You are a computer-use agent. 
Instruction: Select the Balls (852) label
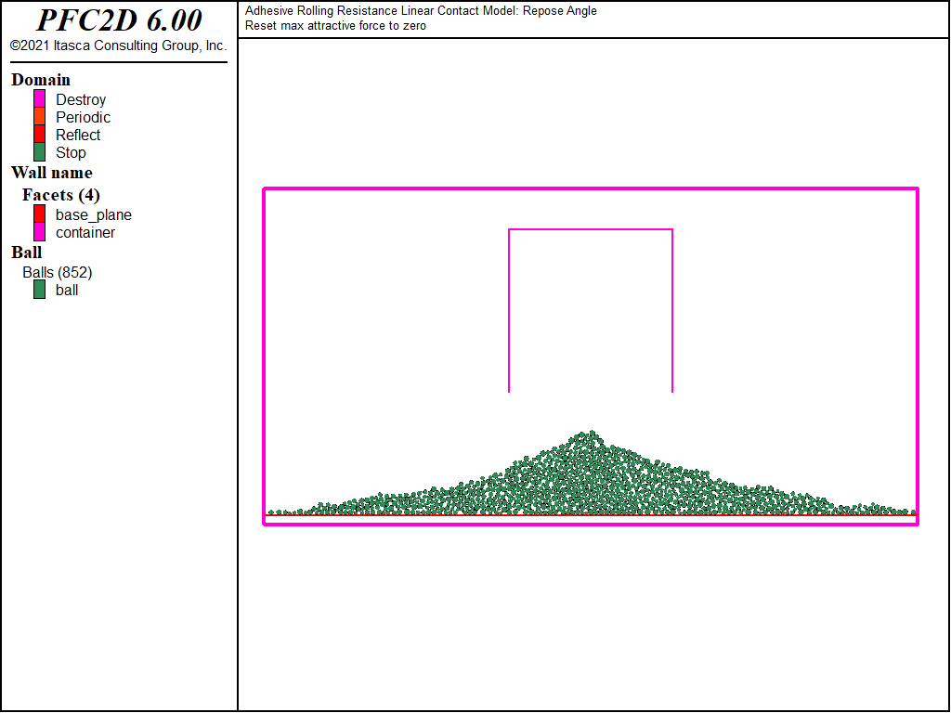pyautogui.click(x=58, y=273)
